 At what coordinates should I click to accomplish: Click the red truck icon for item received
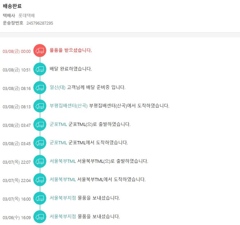pyautogui.click(x=40, y=51)
